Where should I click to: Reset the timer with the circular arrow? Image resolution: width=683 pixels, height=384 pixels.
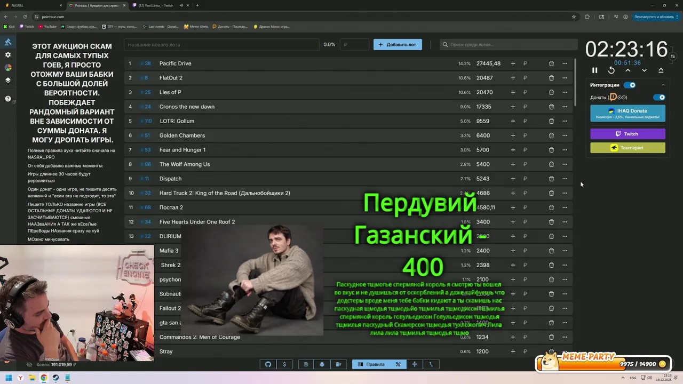[x=611, y=70]
